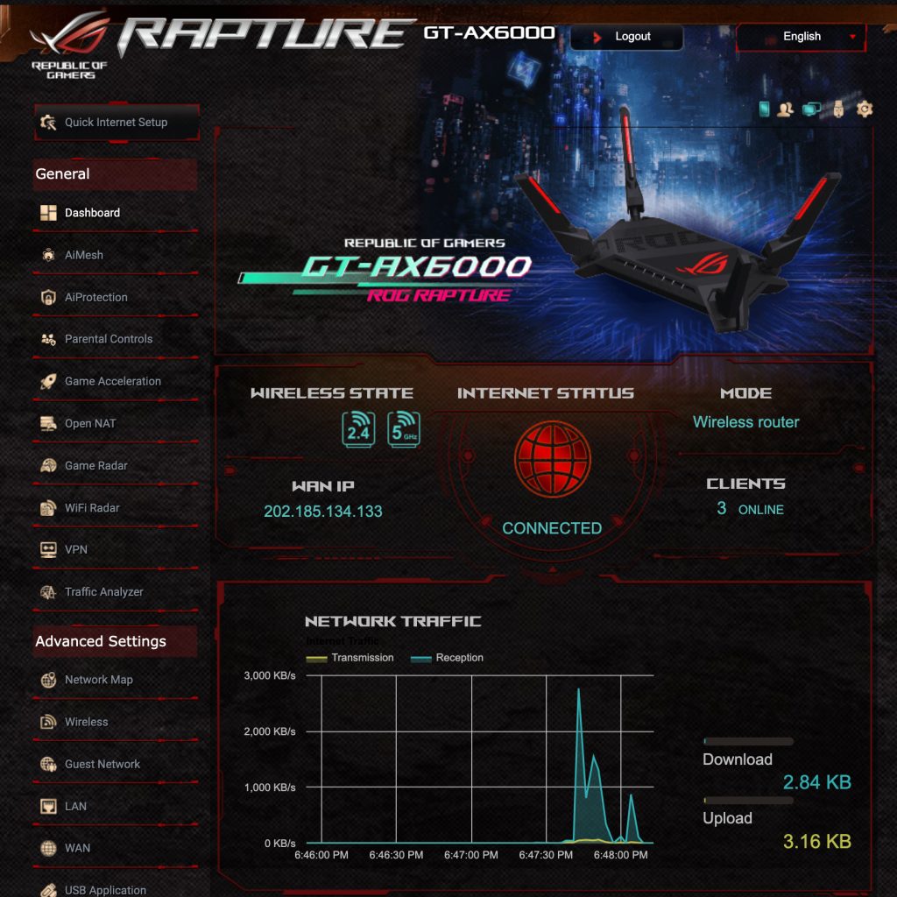Viewport: 897px width, 897px height.
Task: Open AiMesh via its sidebar icon
Action: (x=49, y=255)
